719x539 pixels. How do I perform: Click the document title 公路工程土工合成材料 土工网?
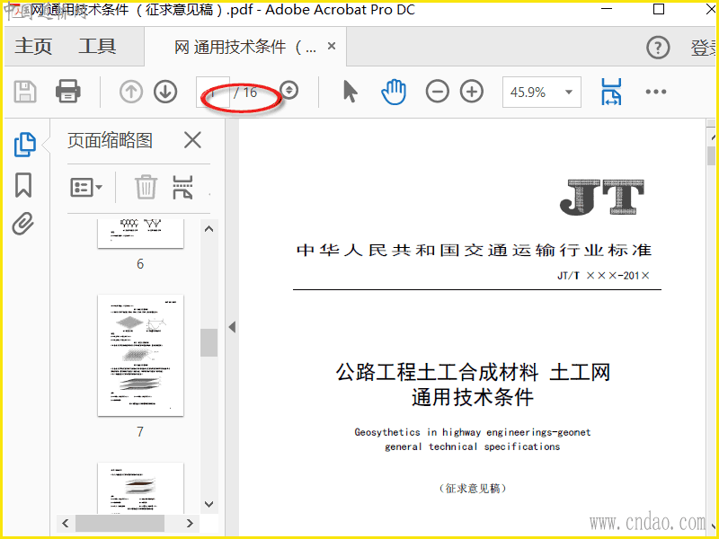(473, 372)
